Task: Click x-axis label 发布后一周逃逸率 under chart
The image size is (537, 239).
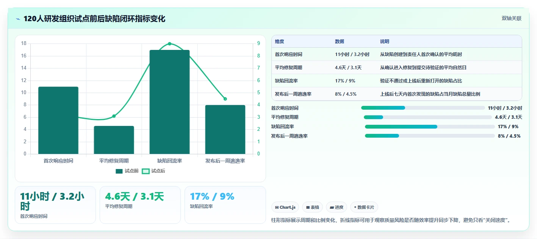Action: pyautogui.click(x=225, y=161)
